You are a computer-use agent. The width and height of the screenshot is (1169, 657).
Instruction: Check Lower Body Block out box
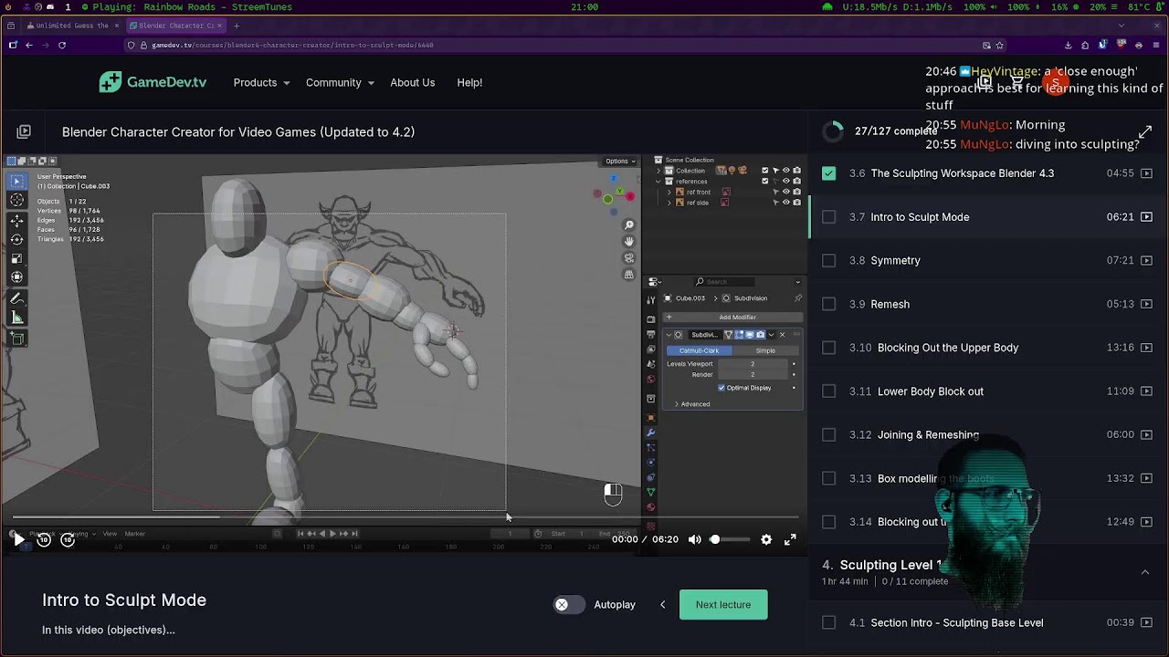pyautogui.click(x=828, y=391)
